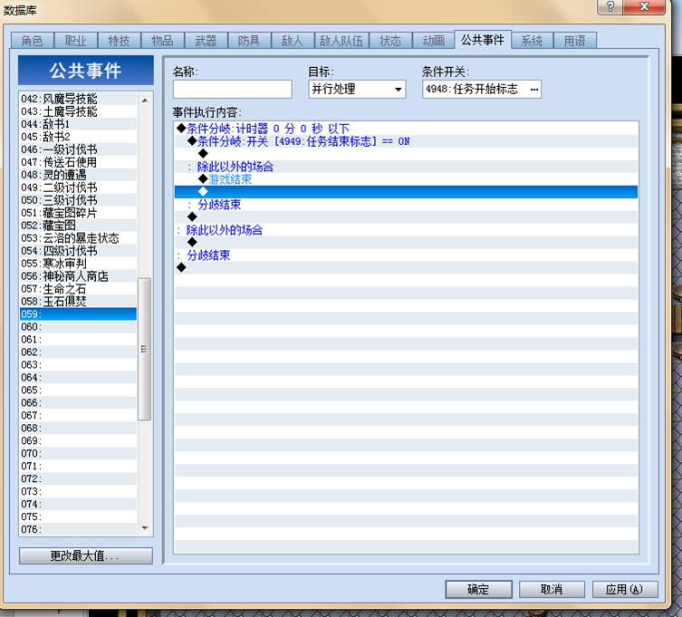Select event 044:敌书1
This screenshot has height=617, width=682.
[x=78, y=124]
